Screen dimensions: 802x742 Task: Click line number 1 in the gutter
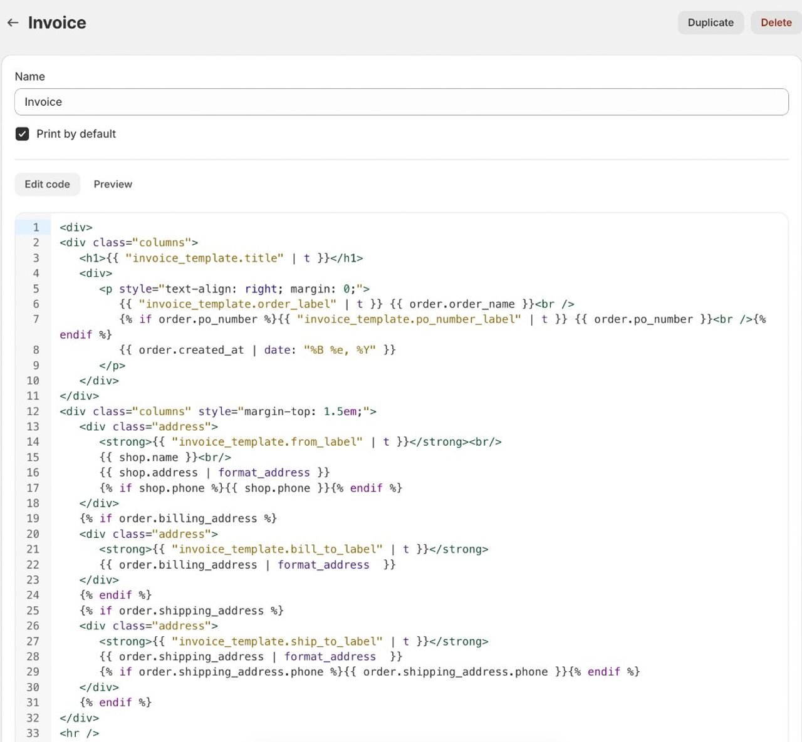[36, 227]
